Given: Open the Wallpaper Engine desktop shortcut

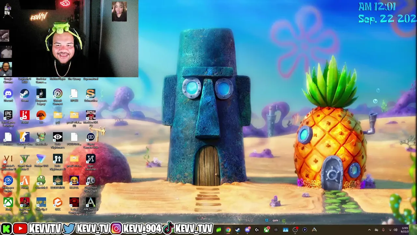Looking at the screenshot, I should [x=8, y=184].
